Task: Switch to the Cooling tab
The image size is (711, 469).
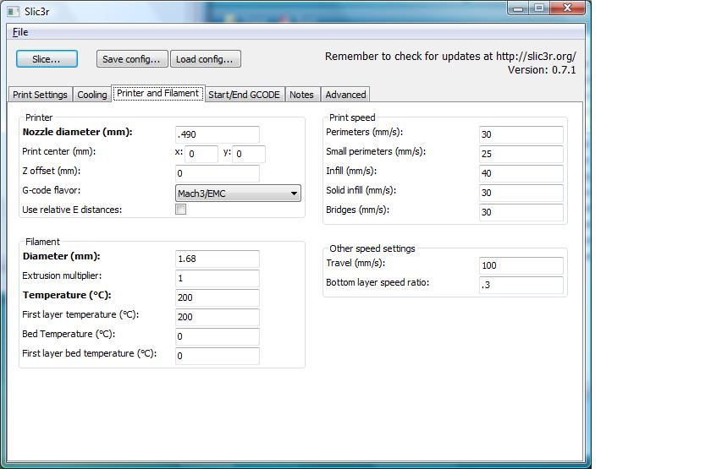Action: point(92,95)
